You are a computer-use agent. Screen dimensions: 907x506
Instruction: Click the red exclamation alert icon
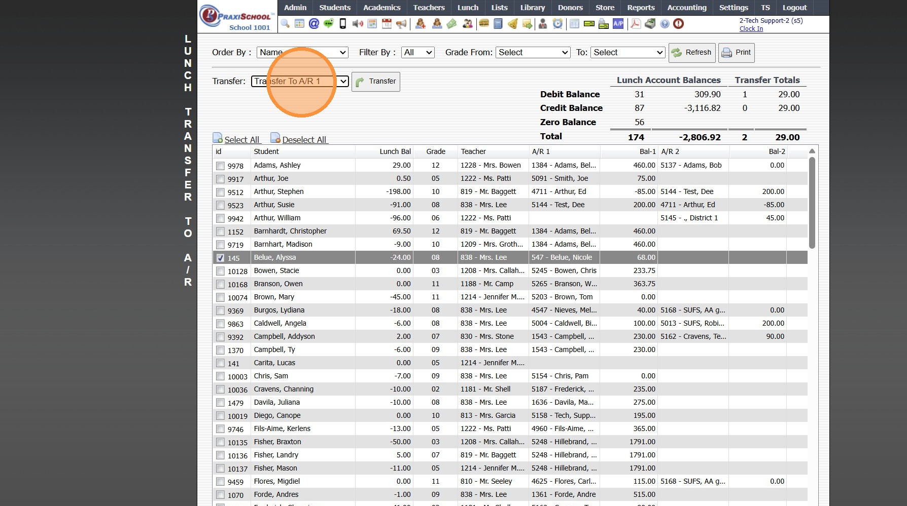(679, 24)
